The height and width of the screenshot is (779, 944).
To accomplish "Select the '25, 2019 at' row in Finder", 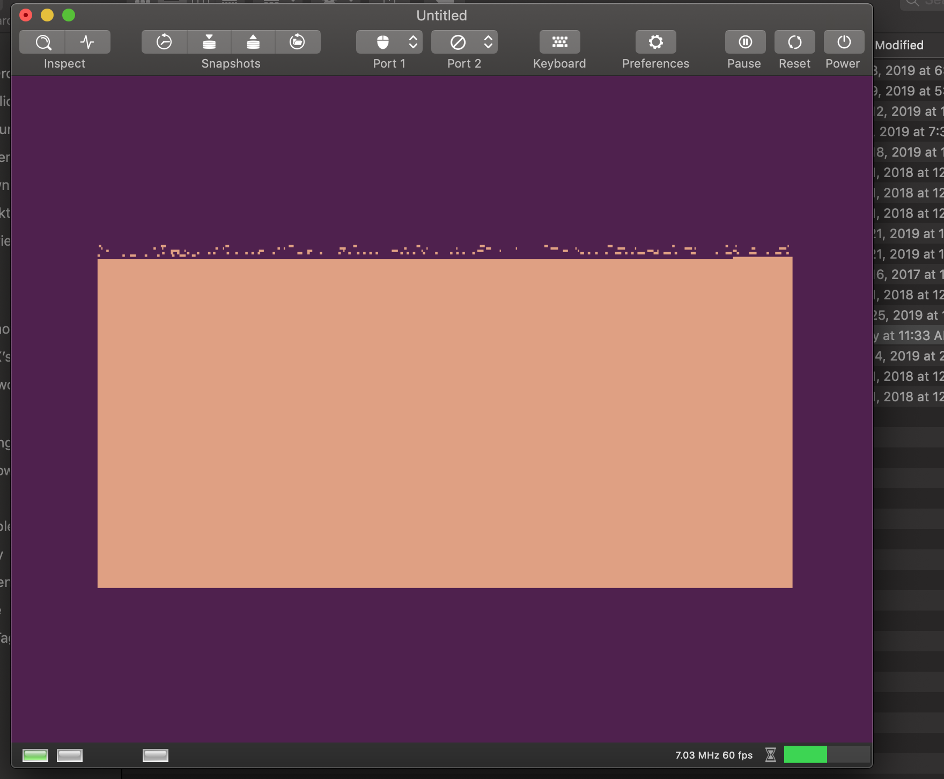I will (x=909, y=315).
